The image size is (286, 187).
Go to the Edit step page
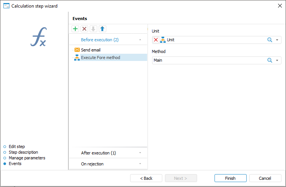[17, 146]
